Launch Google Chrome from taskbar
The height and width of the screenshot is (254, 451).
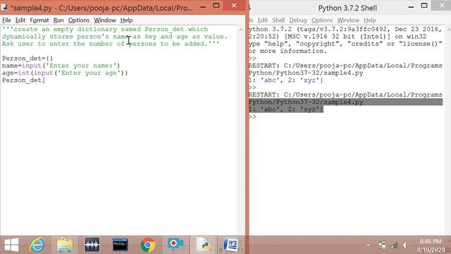(x=147, y=245)
